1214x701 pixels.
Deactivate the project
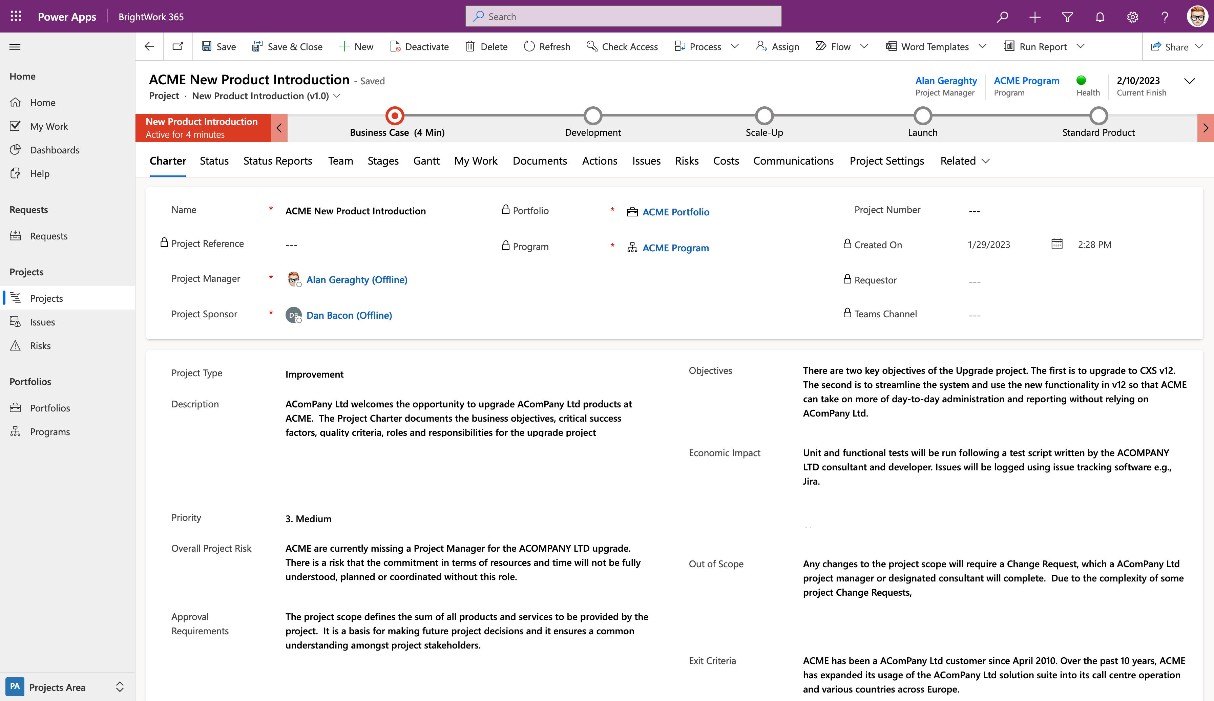[x=419, y=46]
